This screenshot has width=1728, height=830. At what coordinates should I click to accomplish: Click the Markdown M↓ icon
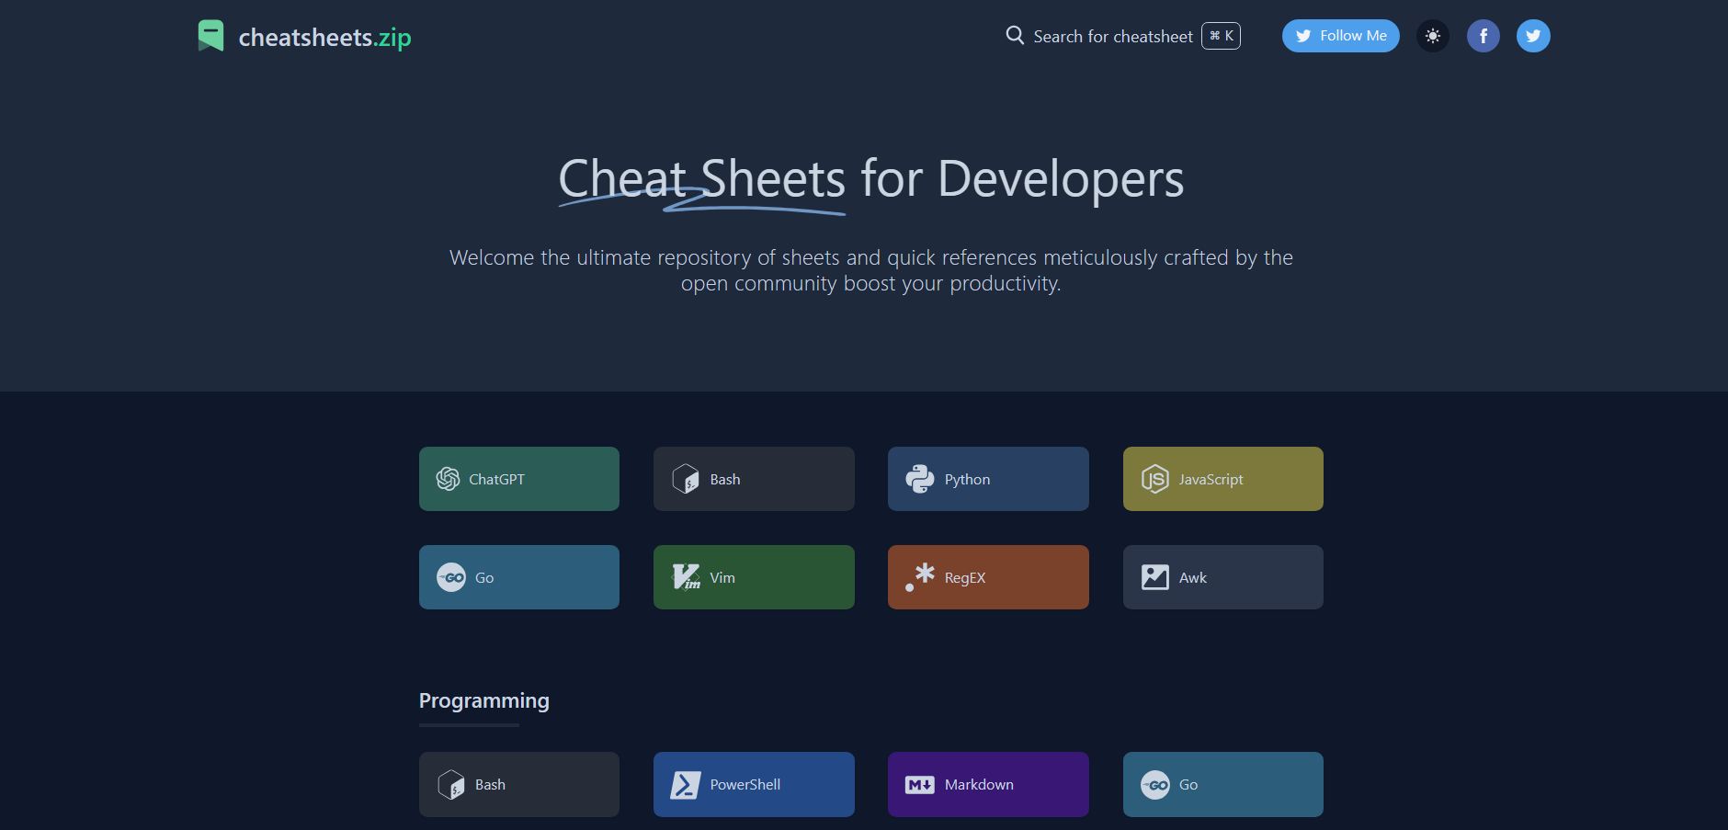click(920, 785)
